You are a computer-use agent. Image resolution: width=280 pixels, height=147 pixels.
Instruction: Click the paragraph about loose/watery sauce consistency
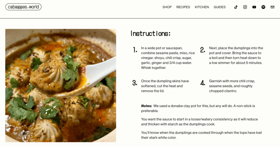point(199,122)
